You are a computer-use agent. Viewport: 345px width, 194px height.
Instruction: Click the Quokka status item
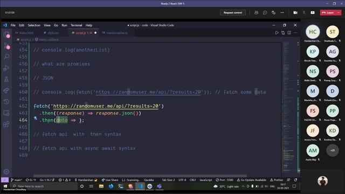click(149, 180)
